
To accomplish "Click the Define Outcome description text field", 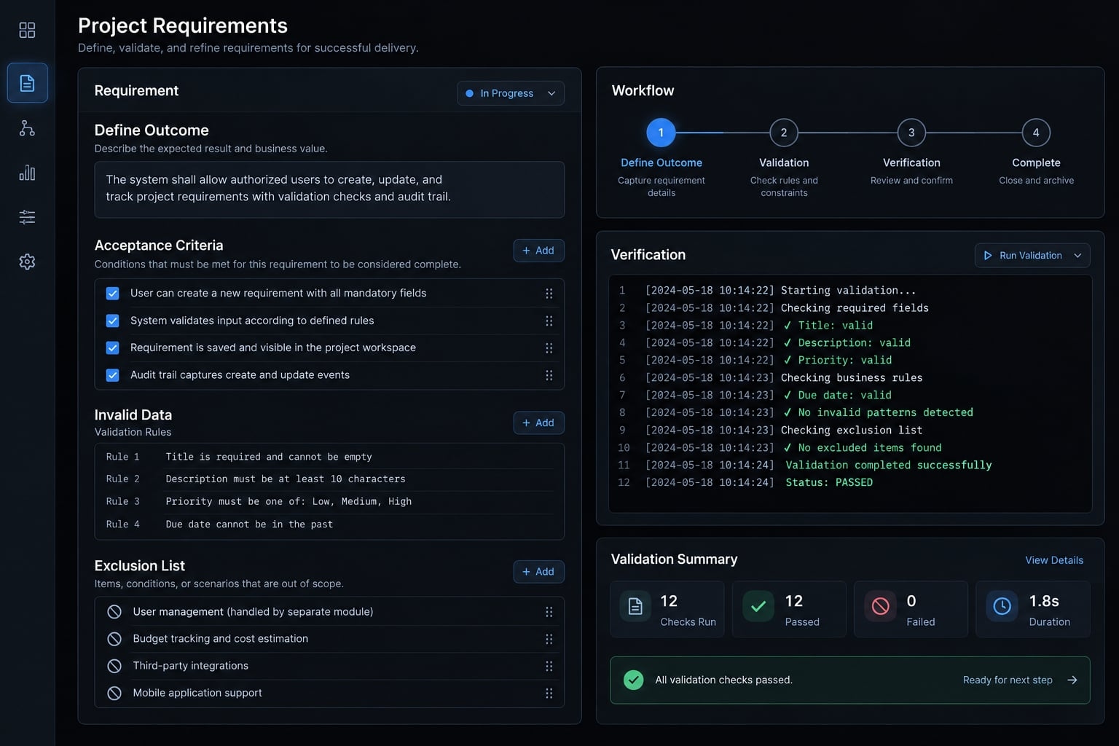I will tap(329, 189).
